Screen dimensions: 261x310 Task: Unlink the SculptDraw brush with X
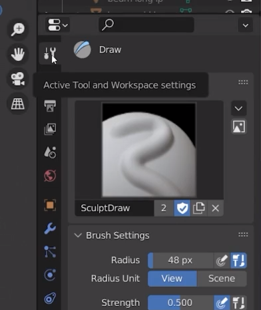[x=215, y=208]
